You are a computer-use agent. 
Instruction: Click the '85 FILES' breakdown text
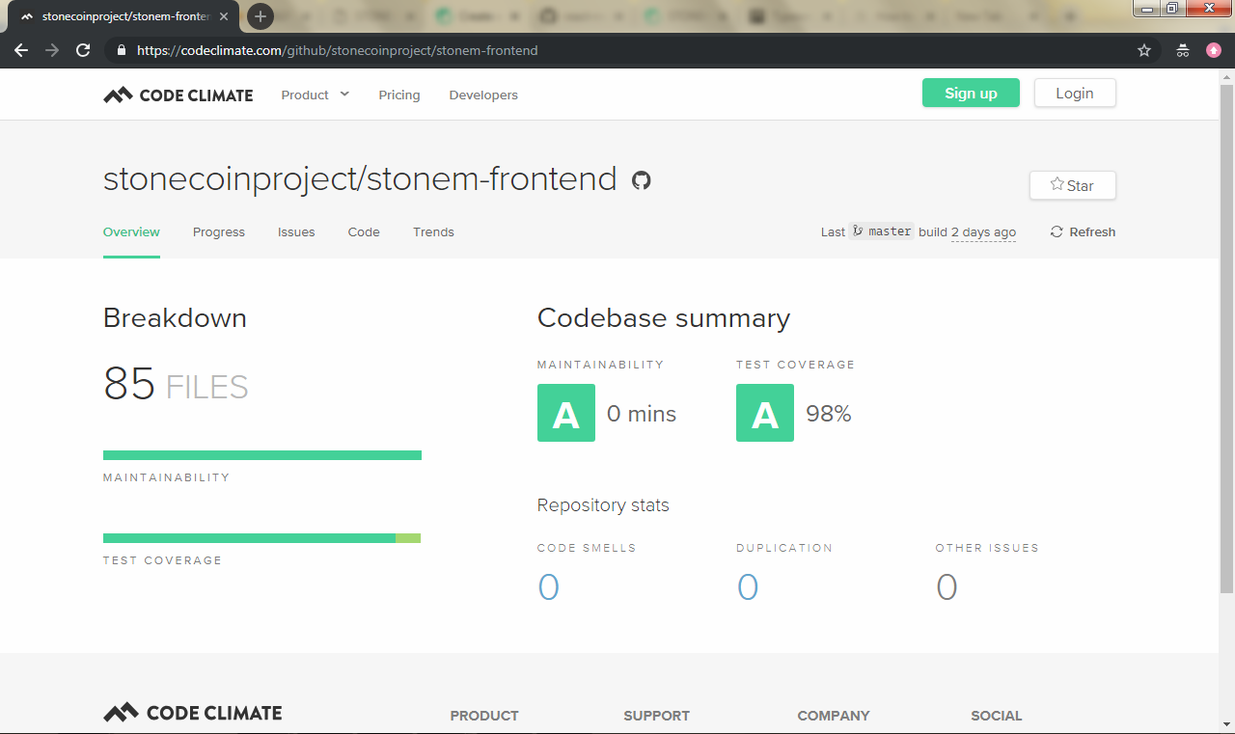(x=176, y=386)
